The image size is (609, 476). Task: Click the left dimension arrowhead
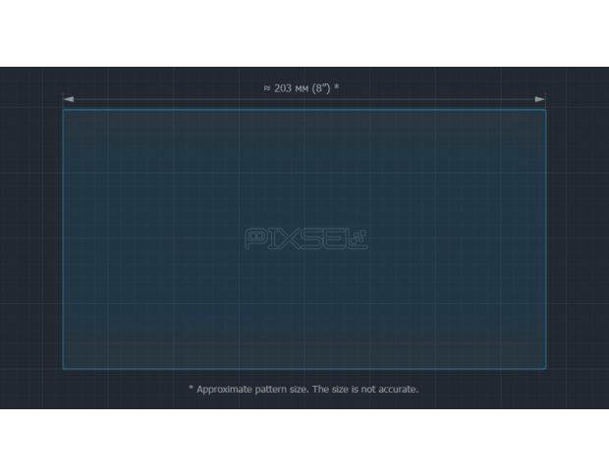68,99
